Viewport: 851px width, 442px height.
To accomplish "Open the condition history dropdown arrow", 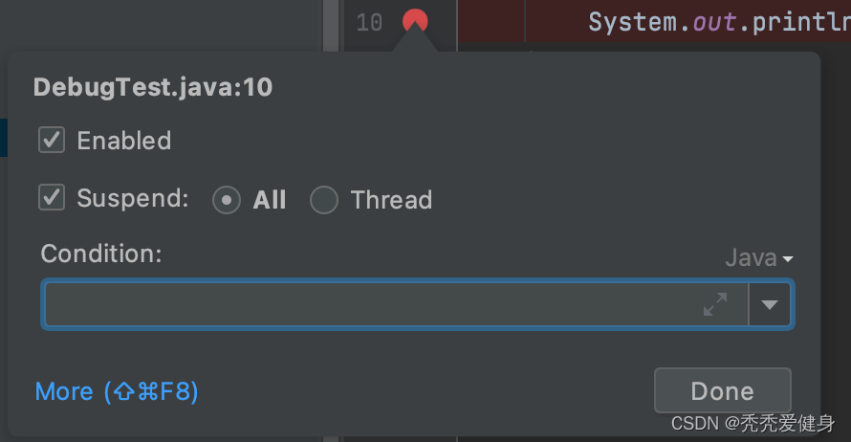I will tap(770, 304).
